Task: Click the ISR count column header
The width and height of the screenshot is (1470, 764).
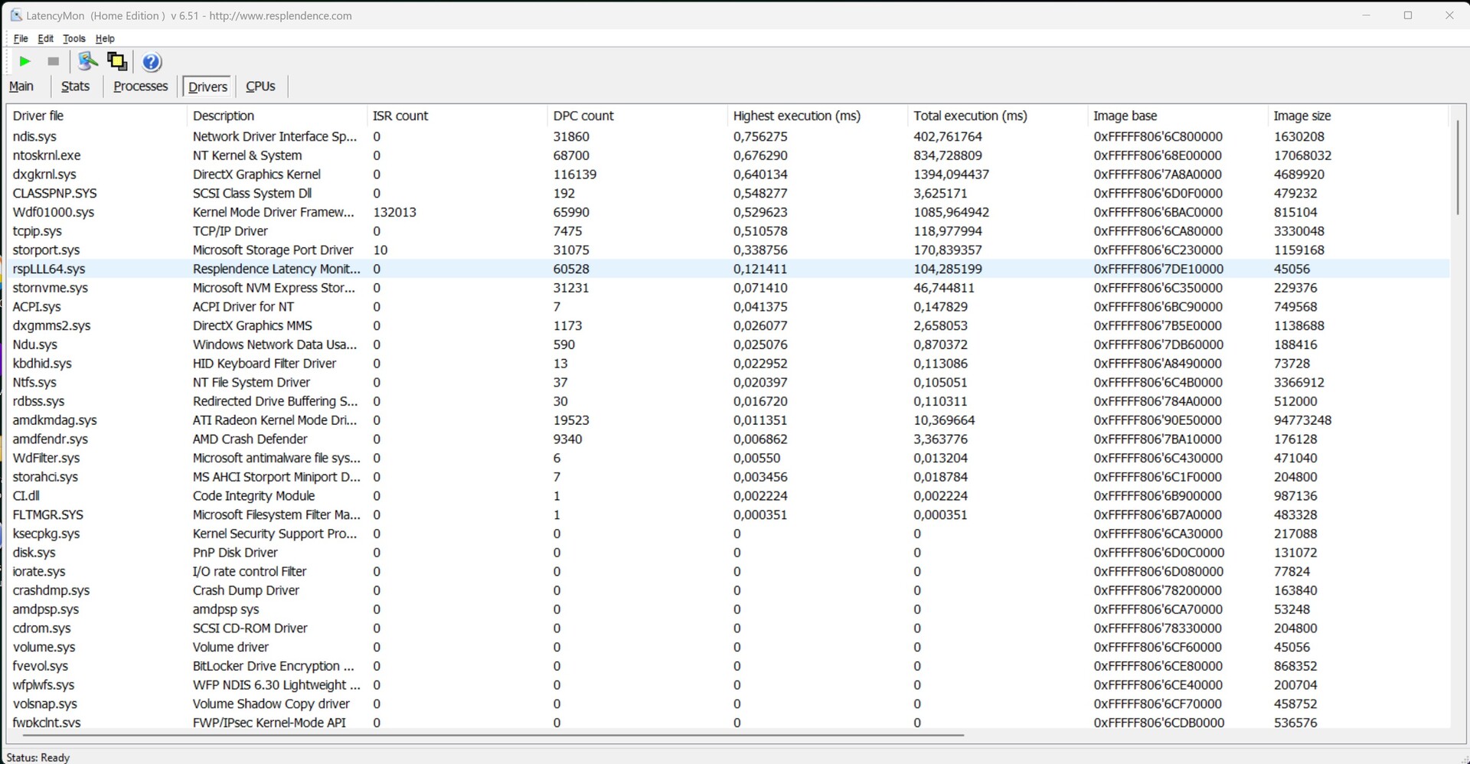Action: 400,116
